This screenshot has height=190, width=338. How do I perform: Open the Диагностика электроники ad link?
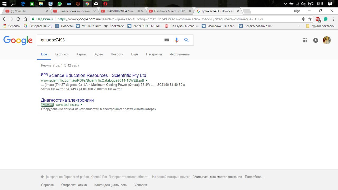(x=67, y=100)
